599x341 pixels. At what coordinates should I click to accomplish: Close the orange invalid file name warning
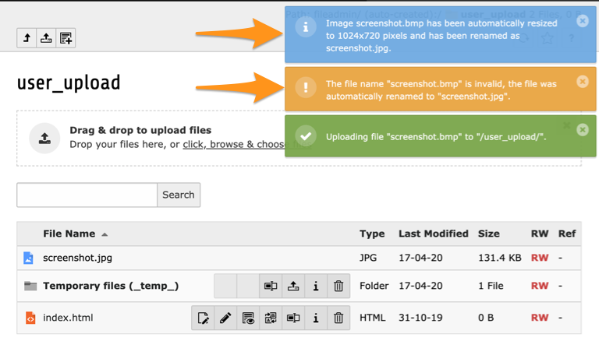pos(583,82)
